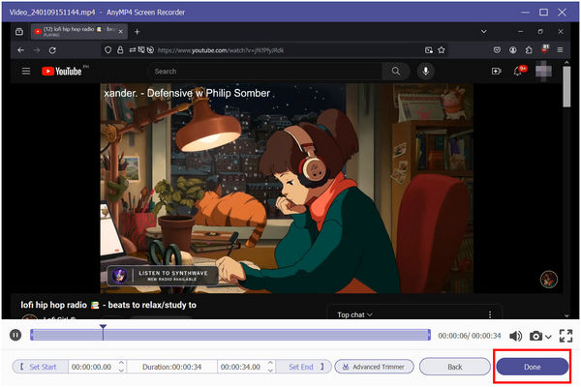Viewport: 581px width, 387px height.
Task: Decrease start time with down stepper
Action: click(x=121, y=370)
